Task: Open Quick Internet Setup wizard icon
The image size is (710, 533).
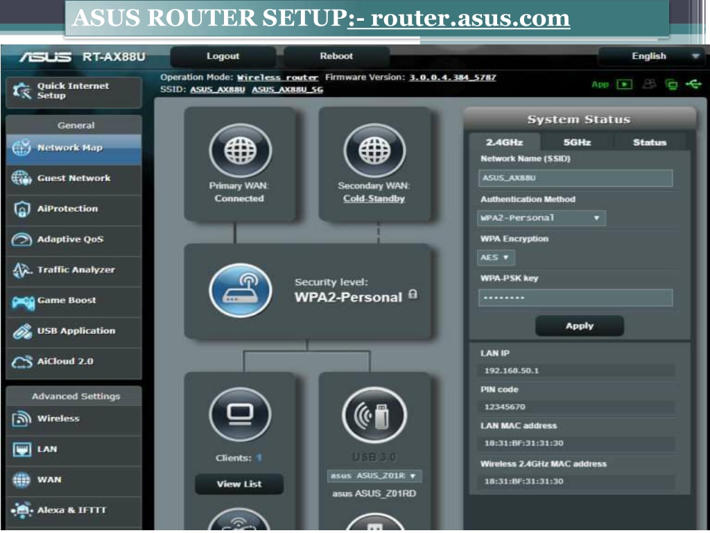Action: coord(21,91)
